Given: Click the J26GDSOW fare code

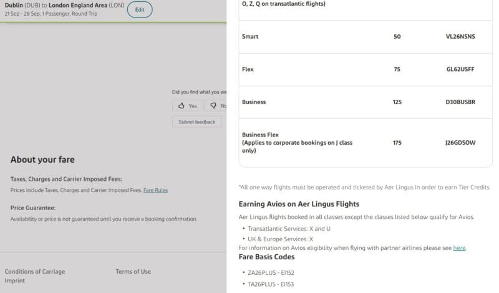Looking at the screenshot, I should click(460, 143).
